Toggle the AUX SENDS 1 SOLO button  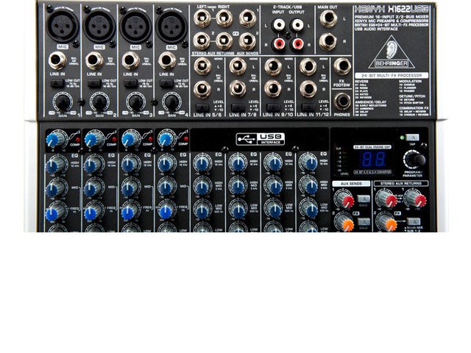(x=364, y=199)
